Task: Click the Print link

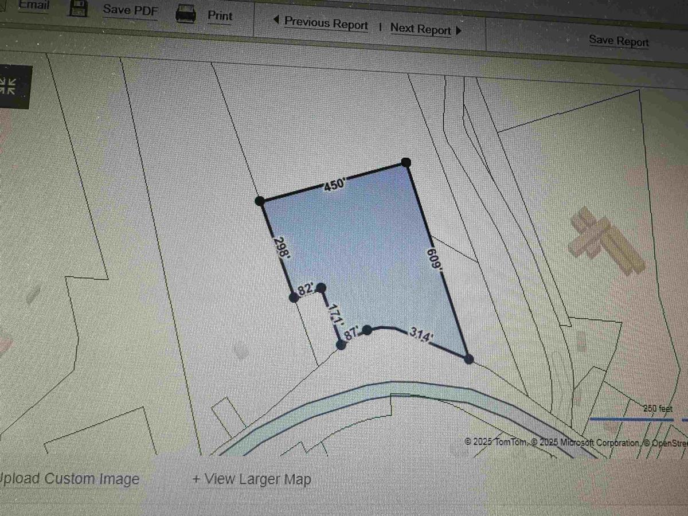Action: pos(220,15)
